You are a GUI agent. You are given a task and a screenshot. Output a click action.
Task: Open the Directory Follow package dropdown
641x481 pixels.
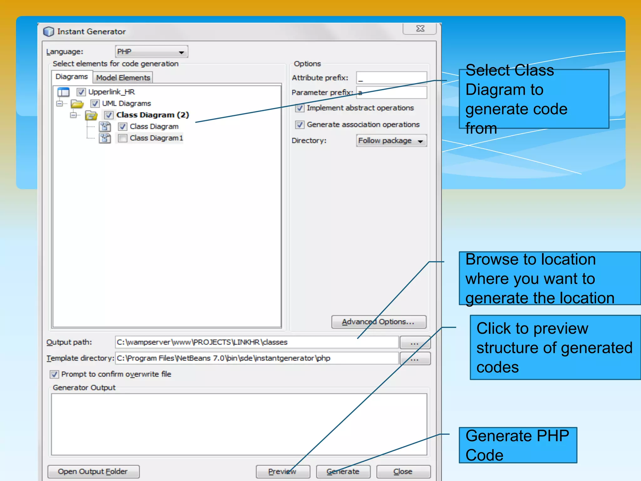pos(391,141)
